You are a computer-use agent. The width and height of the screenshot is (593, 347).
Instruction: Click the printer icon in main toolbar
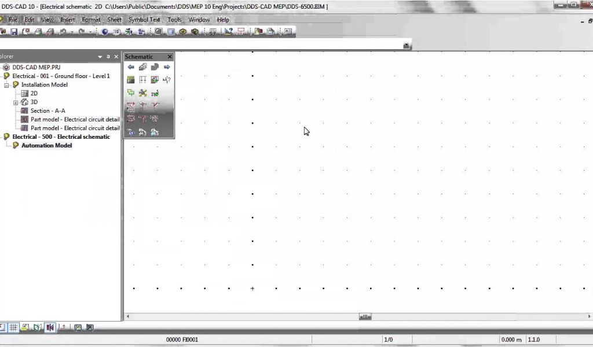click(38, 32)
